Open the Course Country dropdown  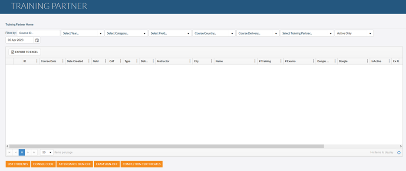214,33
